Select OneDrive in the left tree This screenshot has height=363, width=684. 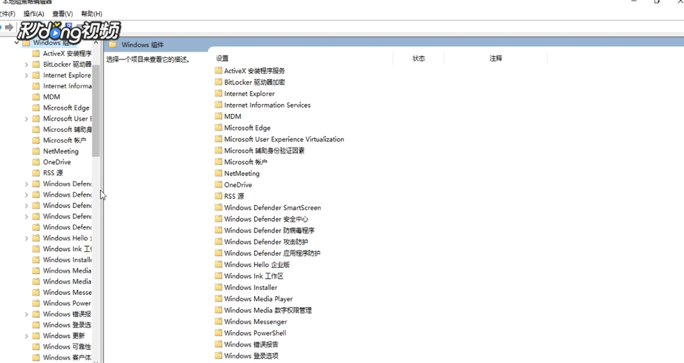(57, 161)
